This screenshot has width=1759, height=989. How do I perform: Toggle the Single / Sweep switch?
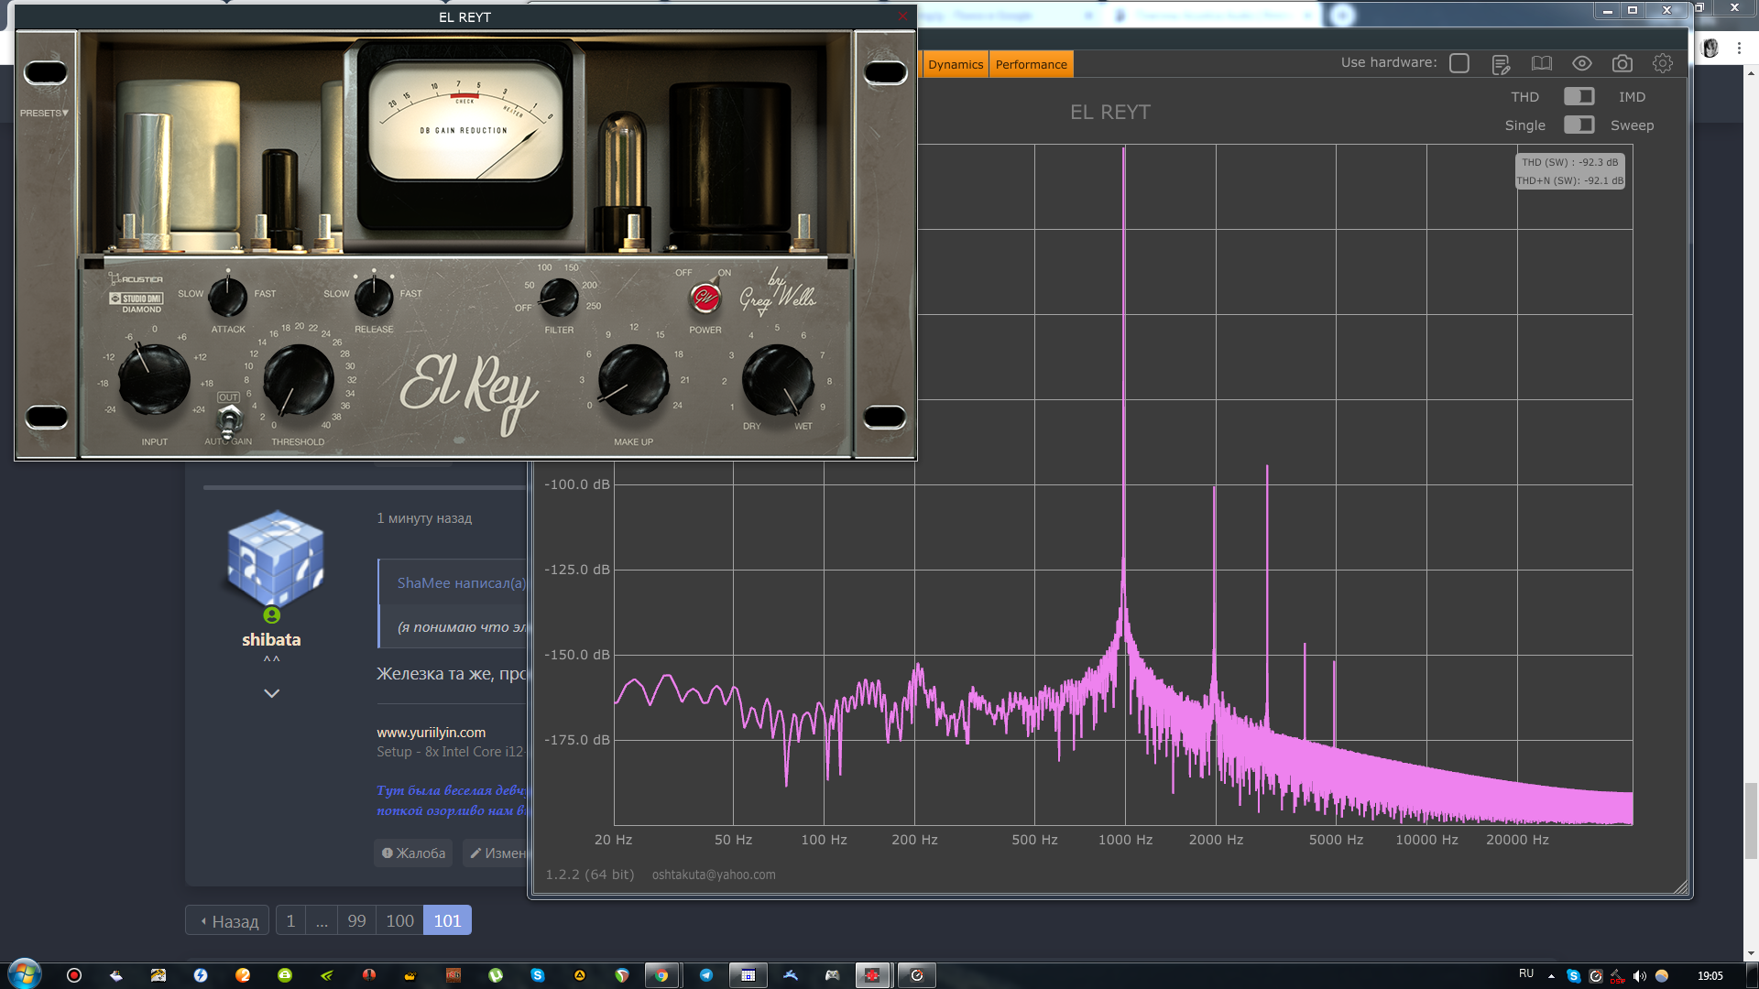click(1579, 125)
